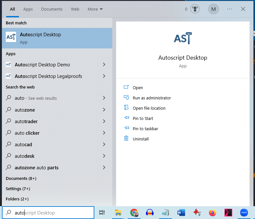
Task: Open the rewards trophy badge icon
Action: pyautogui.click(x=195, y=9)
